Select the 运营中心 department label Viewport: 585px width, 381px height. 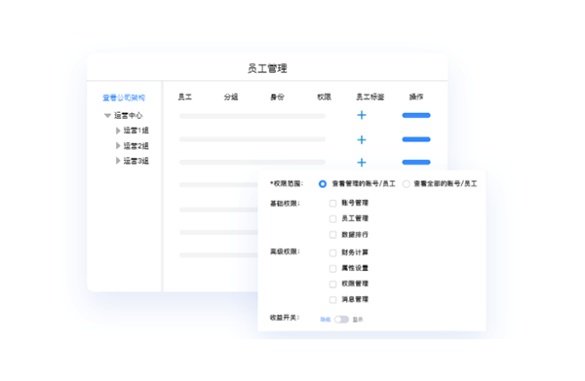128,116
